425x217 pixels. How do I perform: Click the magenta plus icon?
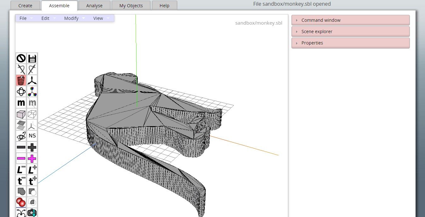click(32, 158)
